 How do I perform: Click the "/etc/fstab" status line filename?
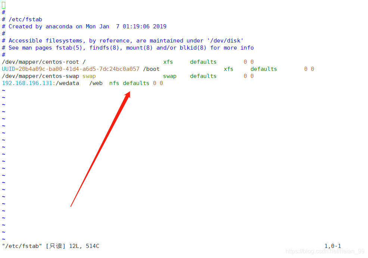point(22,246)
